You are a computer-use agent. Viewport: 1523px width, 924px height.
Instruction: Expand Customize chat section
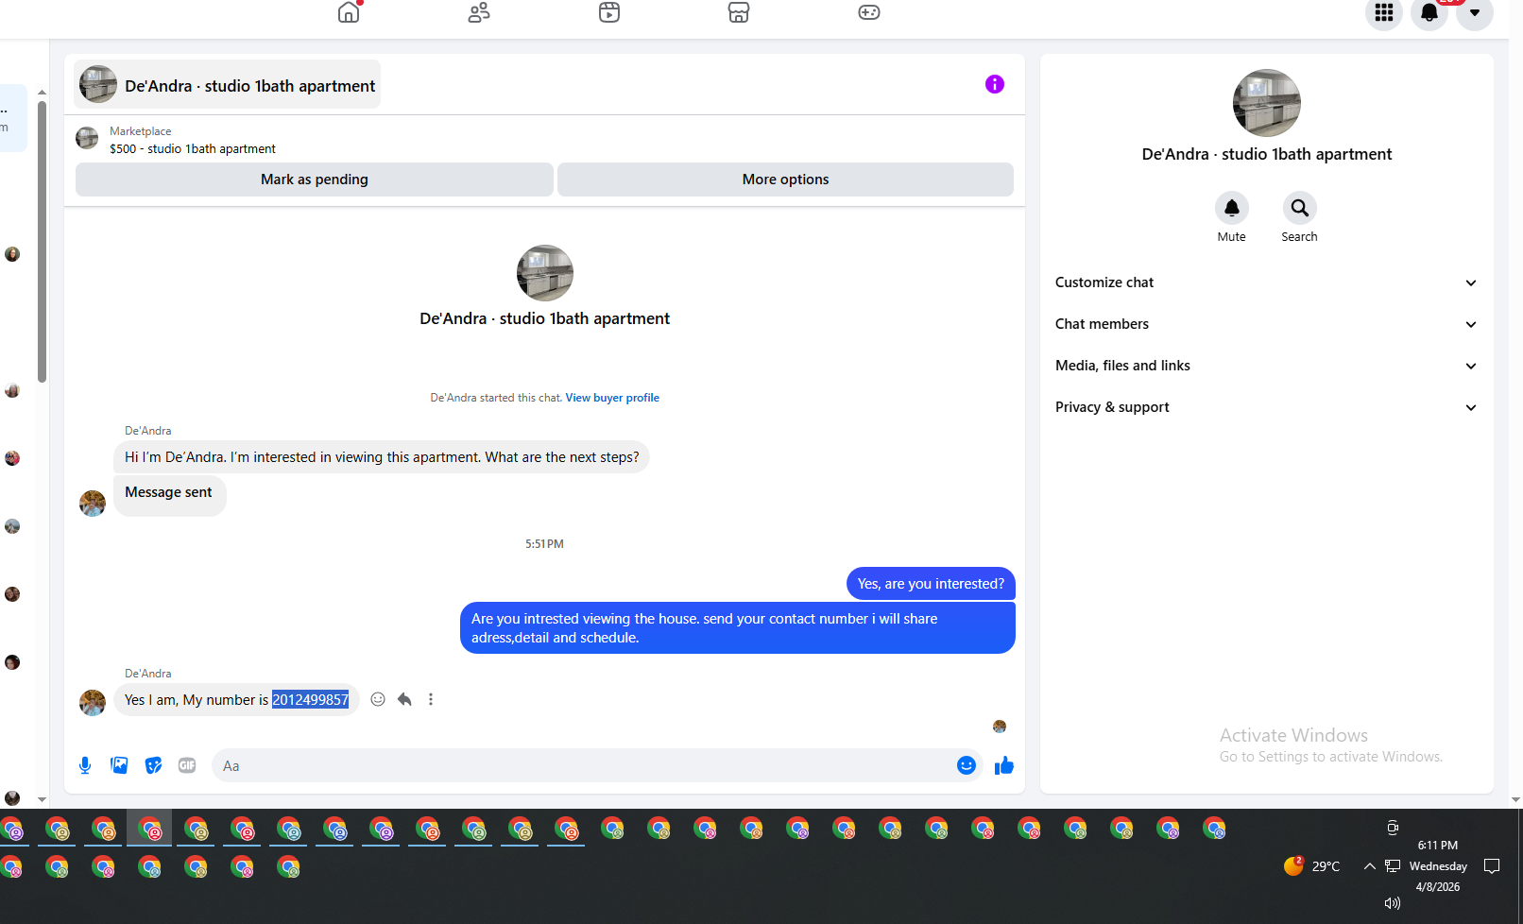[x=1266, y=282]
